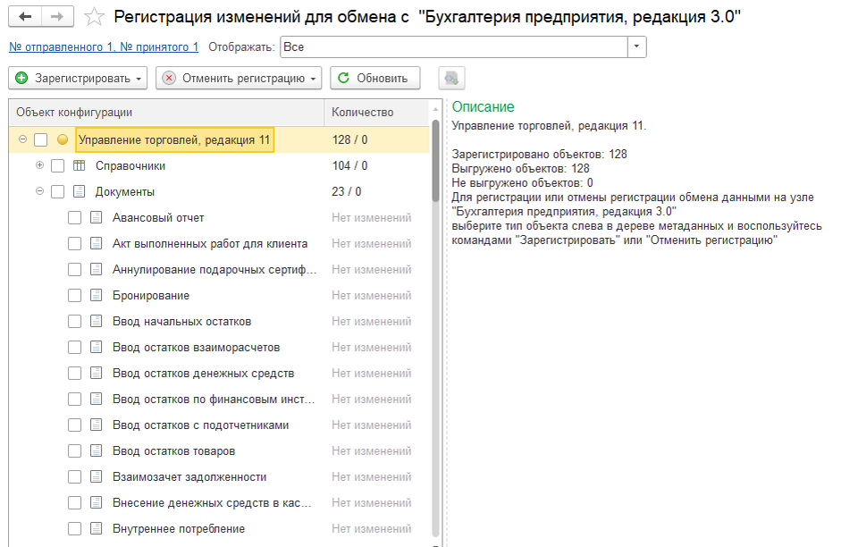Tick the Документы checkbox
This screenshot has width=841, height=547.
pyautogui.click(x=57, y=191)
